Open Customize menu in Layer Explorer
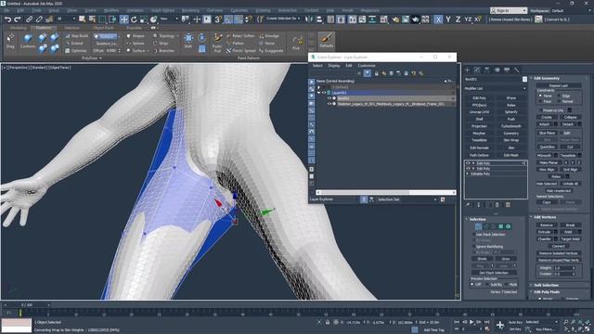Image resolution: width=594 pixels, height=334 pixels. point(367,66)
